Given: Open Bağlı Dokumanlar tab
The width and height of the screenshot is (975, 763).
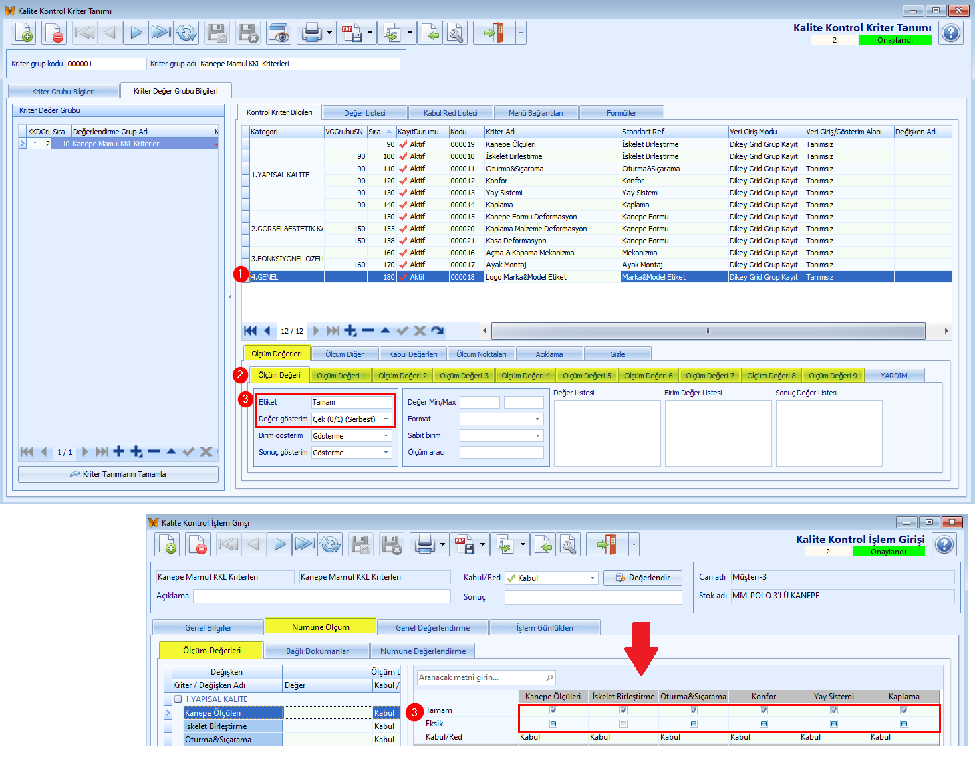Looking at the screenshot, I should pyautogui.click(x=317, y=651).
